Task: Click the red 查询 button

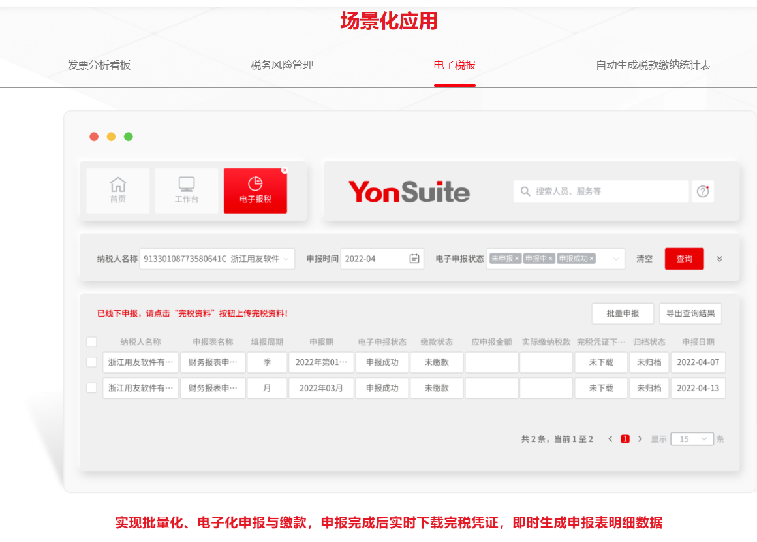Action: 684,259
